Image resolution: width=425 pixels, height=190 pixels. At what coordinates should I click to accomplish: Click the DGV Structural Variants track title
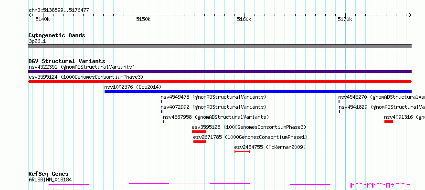pos(67,61)
